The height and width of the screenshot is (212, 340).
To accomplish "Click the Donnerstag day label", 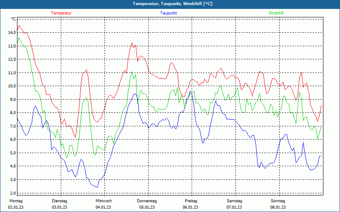I will click(x=147, y=201).
